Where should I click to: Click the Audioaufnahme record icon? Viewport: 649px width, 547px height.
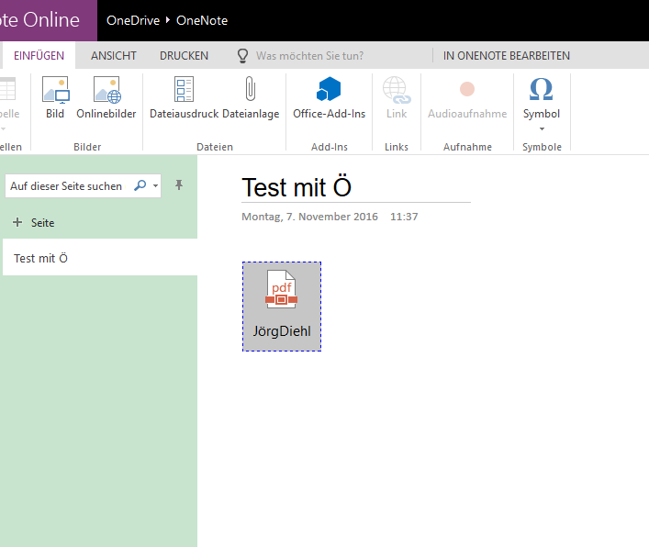pos(467,91)
